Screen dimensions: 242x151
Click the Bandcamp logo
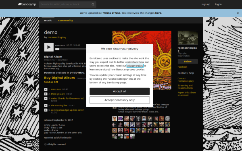point(27,4)
